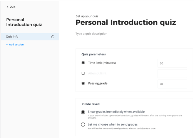Viewport: 194px width, 138px height.
Task: Click the Type a quiz description field
Action: click(x=91, y=34)
